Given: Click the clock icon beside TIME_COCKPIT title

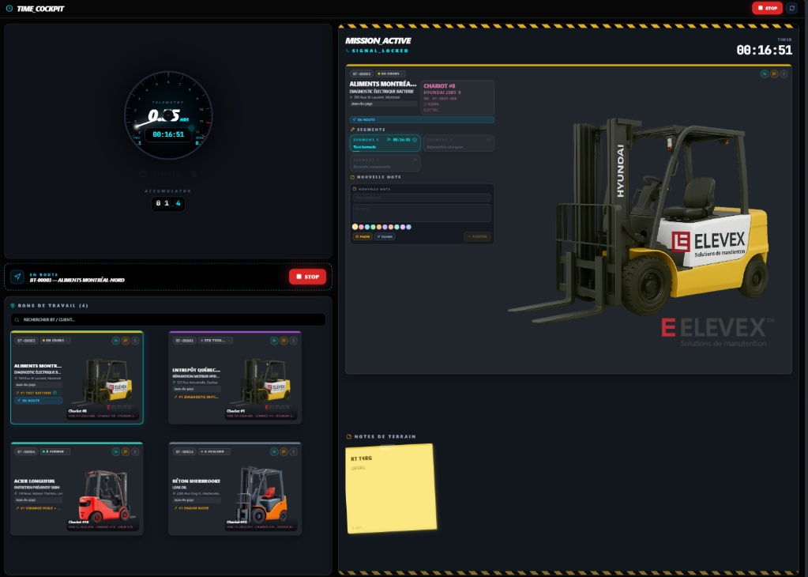Looking at the screenshot, I should (9, 8).
